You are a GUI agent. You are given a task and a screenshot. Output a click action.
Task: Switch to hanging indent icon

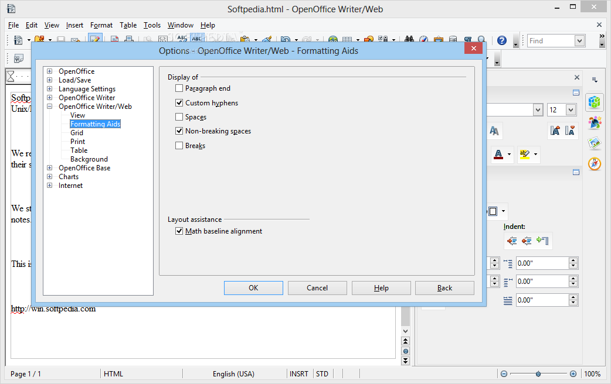pyautogui.click(x=542, y=241)
